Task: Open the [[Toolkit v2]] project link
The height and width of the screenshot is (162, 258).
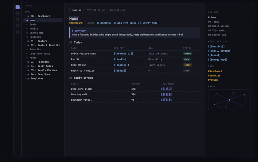Action: coord(124,54)
